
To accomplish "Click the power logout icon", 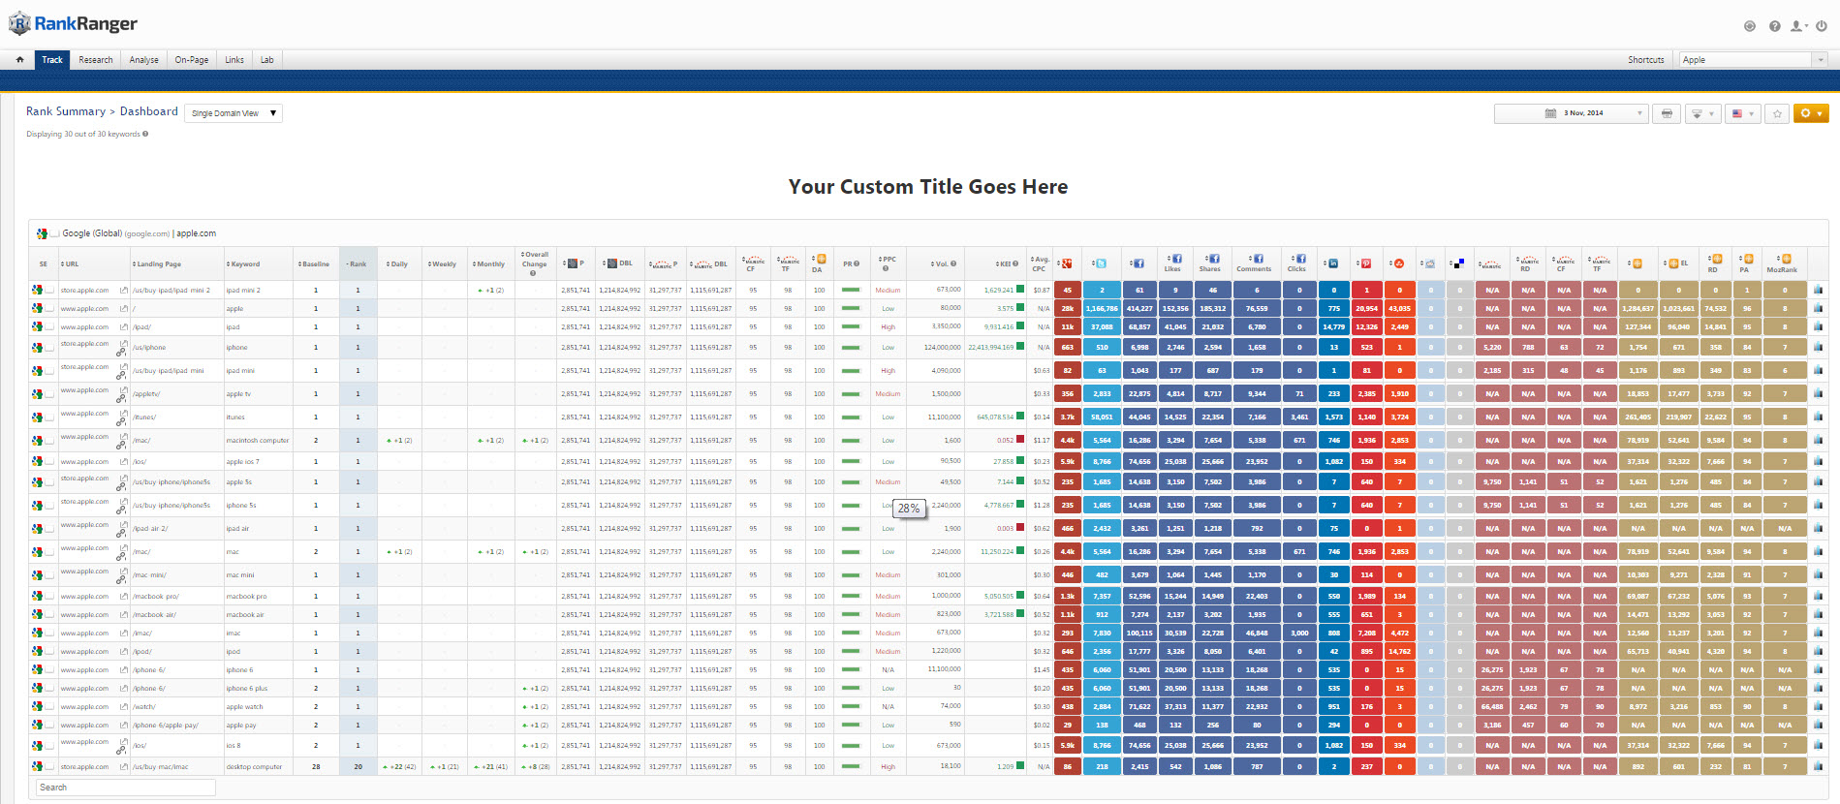I will click(x=1822, y=26).
